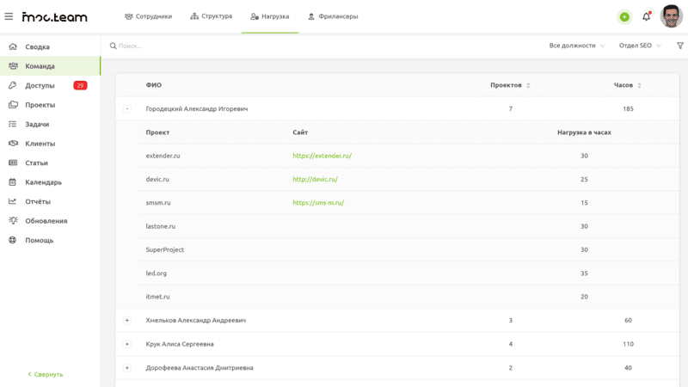688x387 pixels.
Task: Click the extender.ru project name
Action: pos(163,156)
